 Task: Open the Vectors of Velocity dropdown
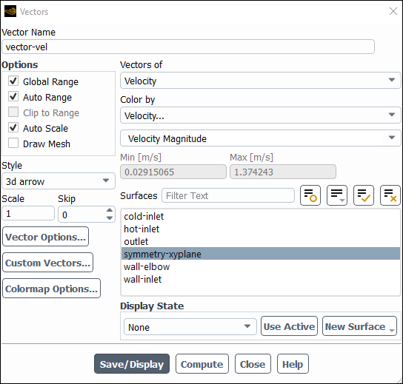(x=260, y=81)
